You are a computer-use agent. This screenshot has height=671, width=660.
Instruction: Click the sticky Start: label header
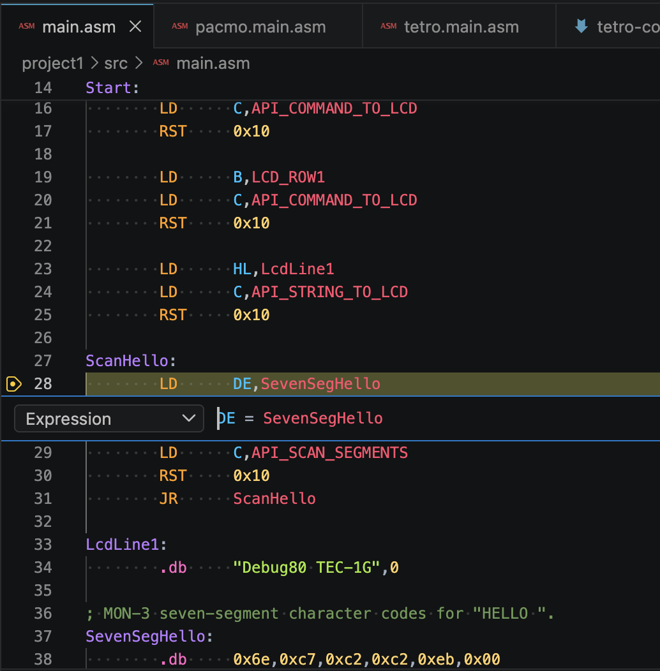click(x=112, y=88)
